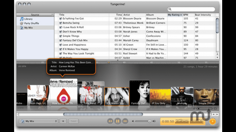Sort by Artist column
This screenshot has width=236, height=132.
pyautogui.click(x=134, y=15)
